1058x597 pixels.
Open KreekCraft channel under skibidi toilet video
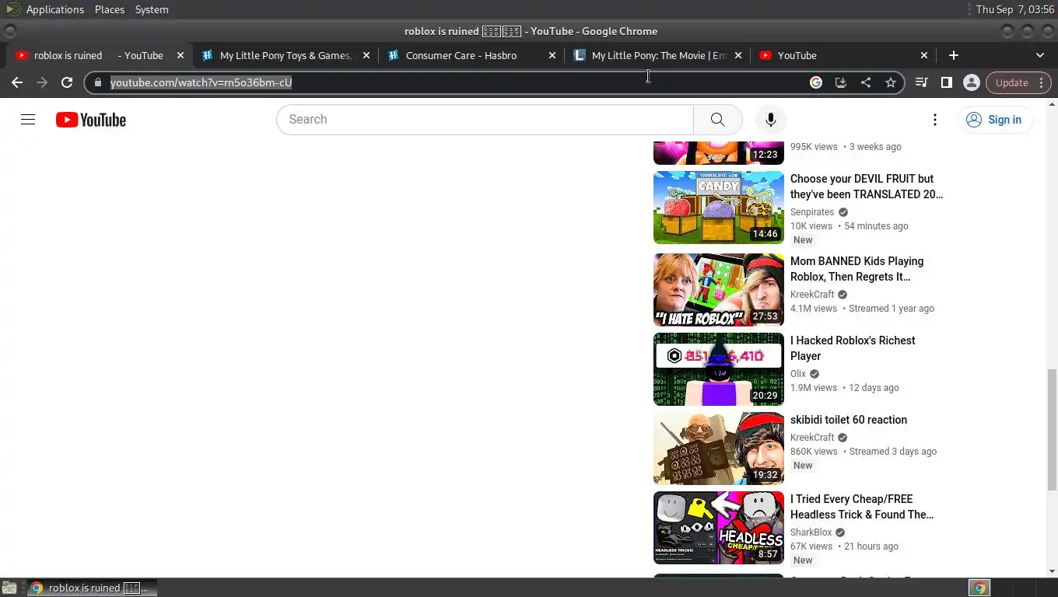click(812, 438)
